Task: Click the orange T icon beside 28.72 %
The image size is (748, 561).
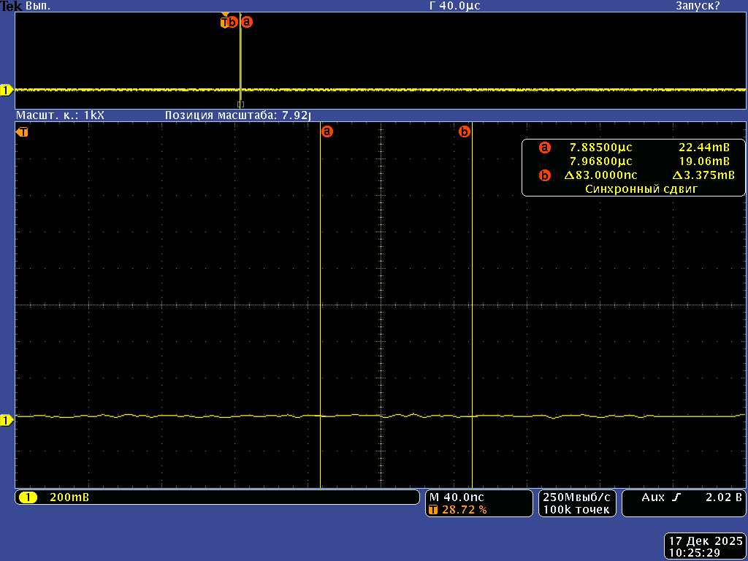Action: tap(433, 510)
